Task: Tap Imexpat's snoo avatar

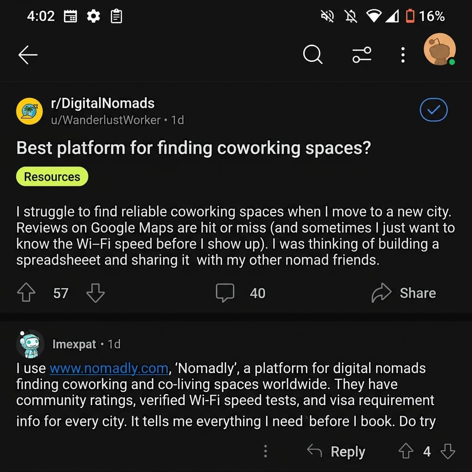Action: (29, 343)
